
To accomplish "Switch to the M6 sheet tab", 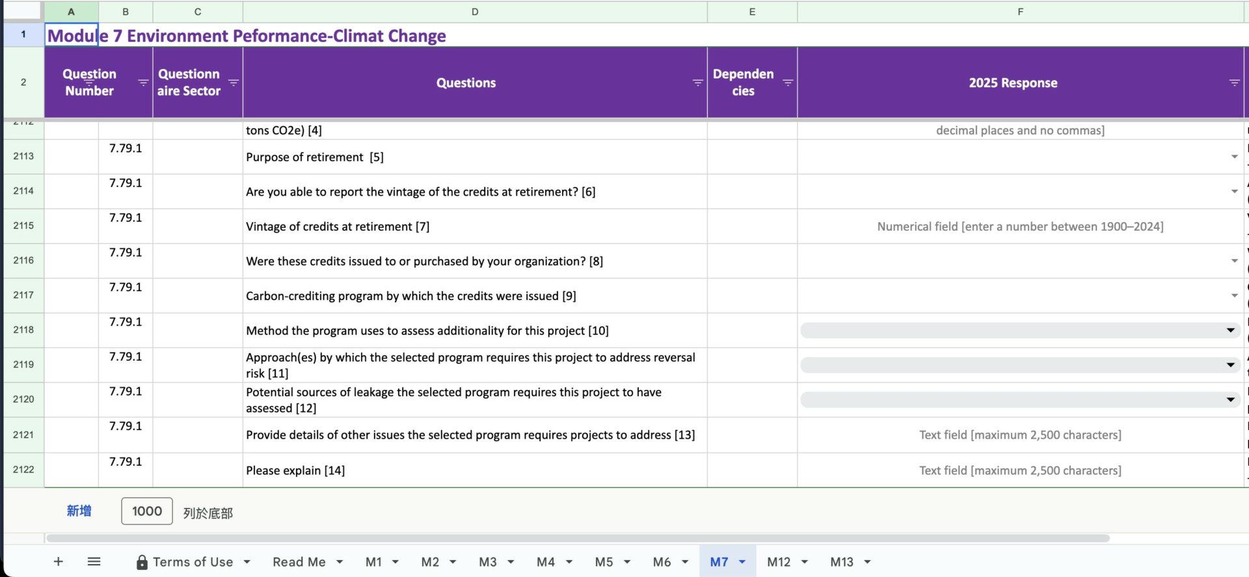I will tap(662, 562).
